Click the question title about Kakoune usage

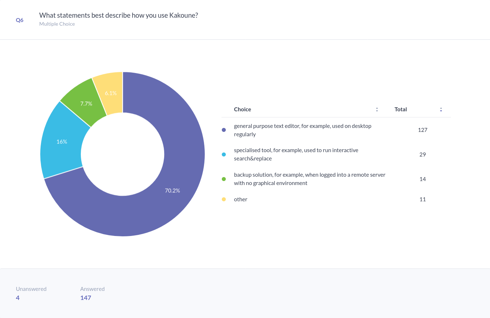point(119,16)
